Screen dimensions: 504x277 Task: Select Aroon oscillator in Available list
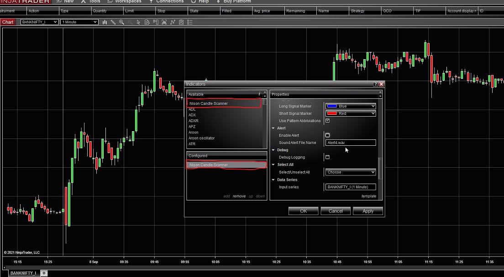coord(201,138)
